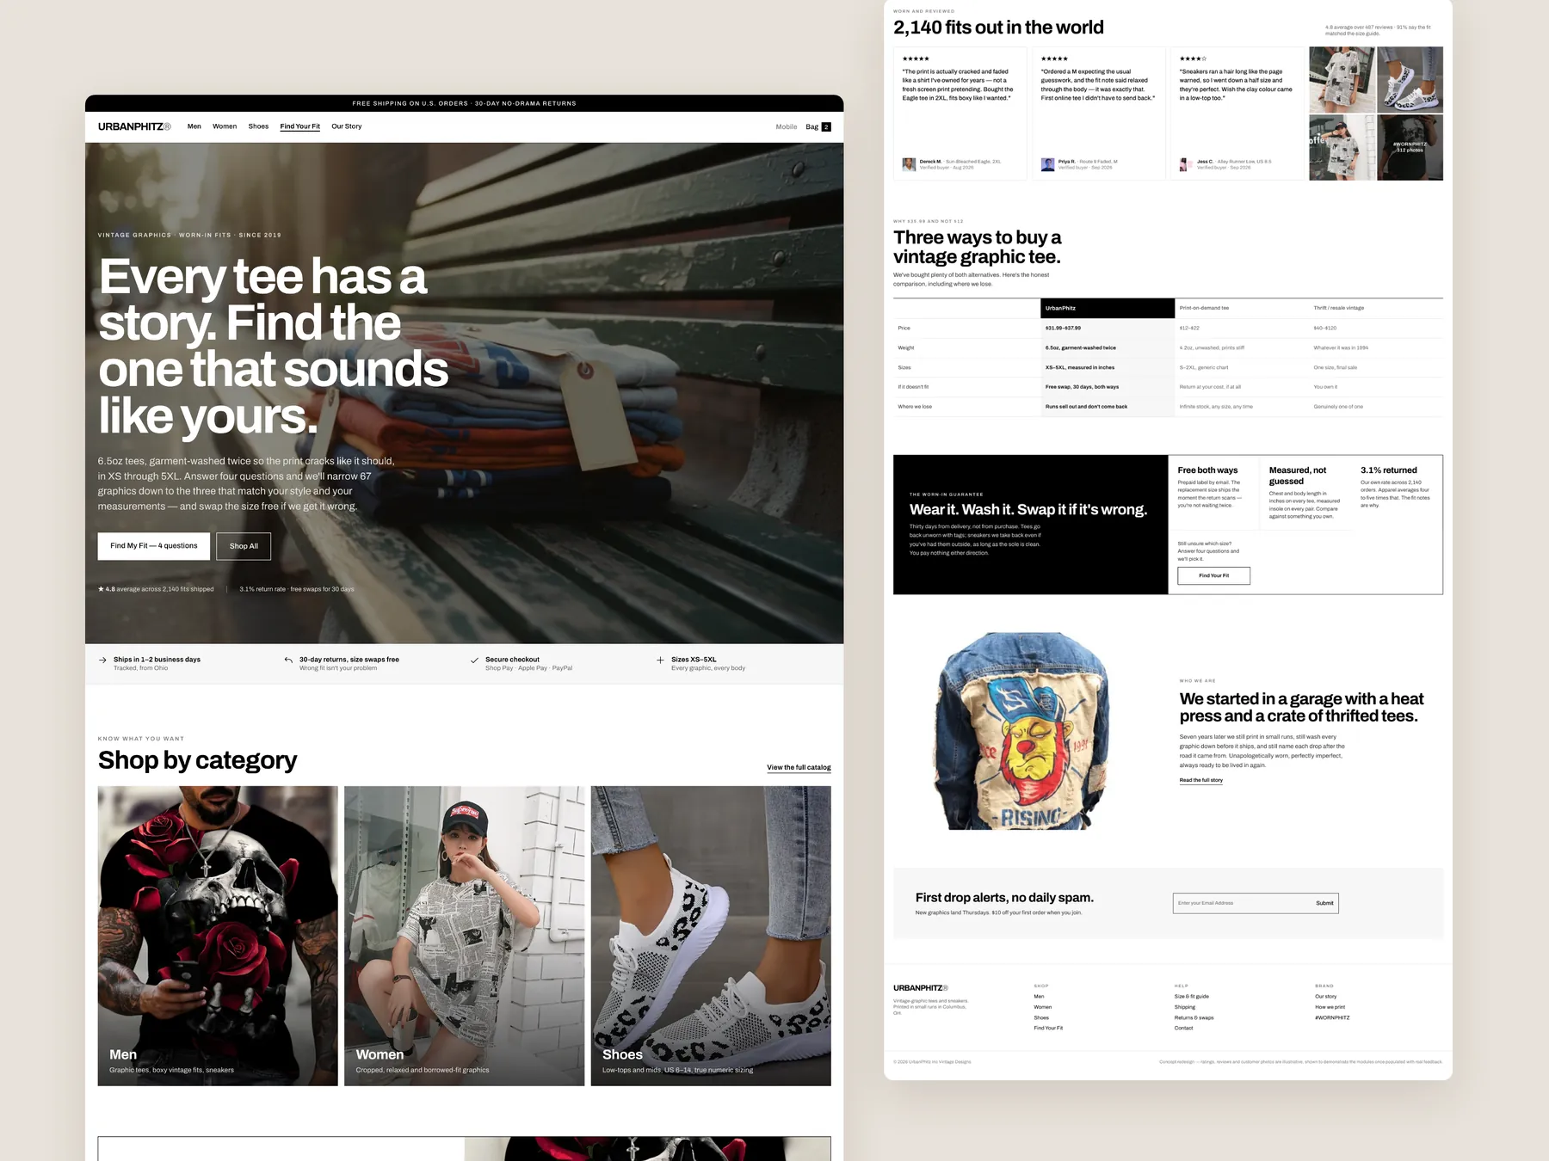Open the View the full catalog link
This screenshot has width=1549, height=1161.
(799, 767)
